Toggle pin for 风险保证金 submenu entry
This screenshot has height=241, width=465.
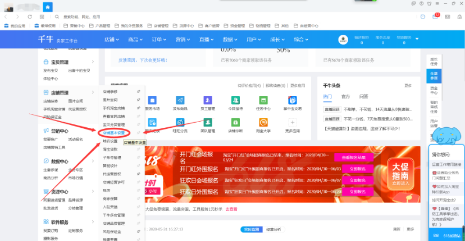(x=139, y=231)
